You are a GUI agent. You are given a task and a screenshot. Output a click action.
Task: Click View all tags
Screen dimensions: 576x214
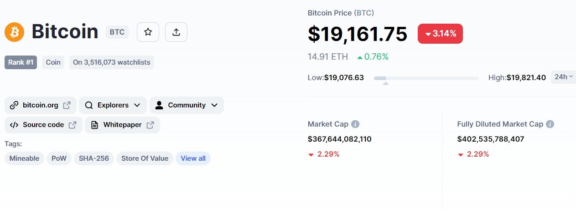[x=193, y=158]
